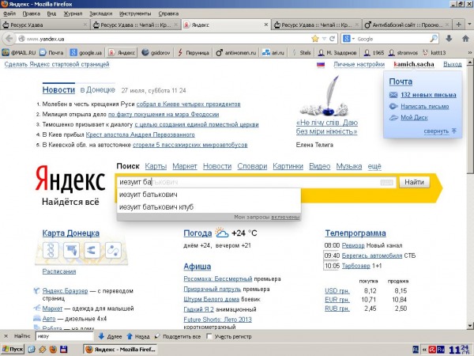
Task: Open Перуница bookmark
Action: click(194, 53)
